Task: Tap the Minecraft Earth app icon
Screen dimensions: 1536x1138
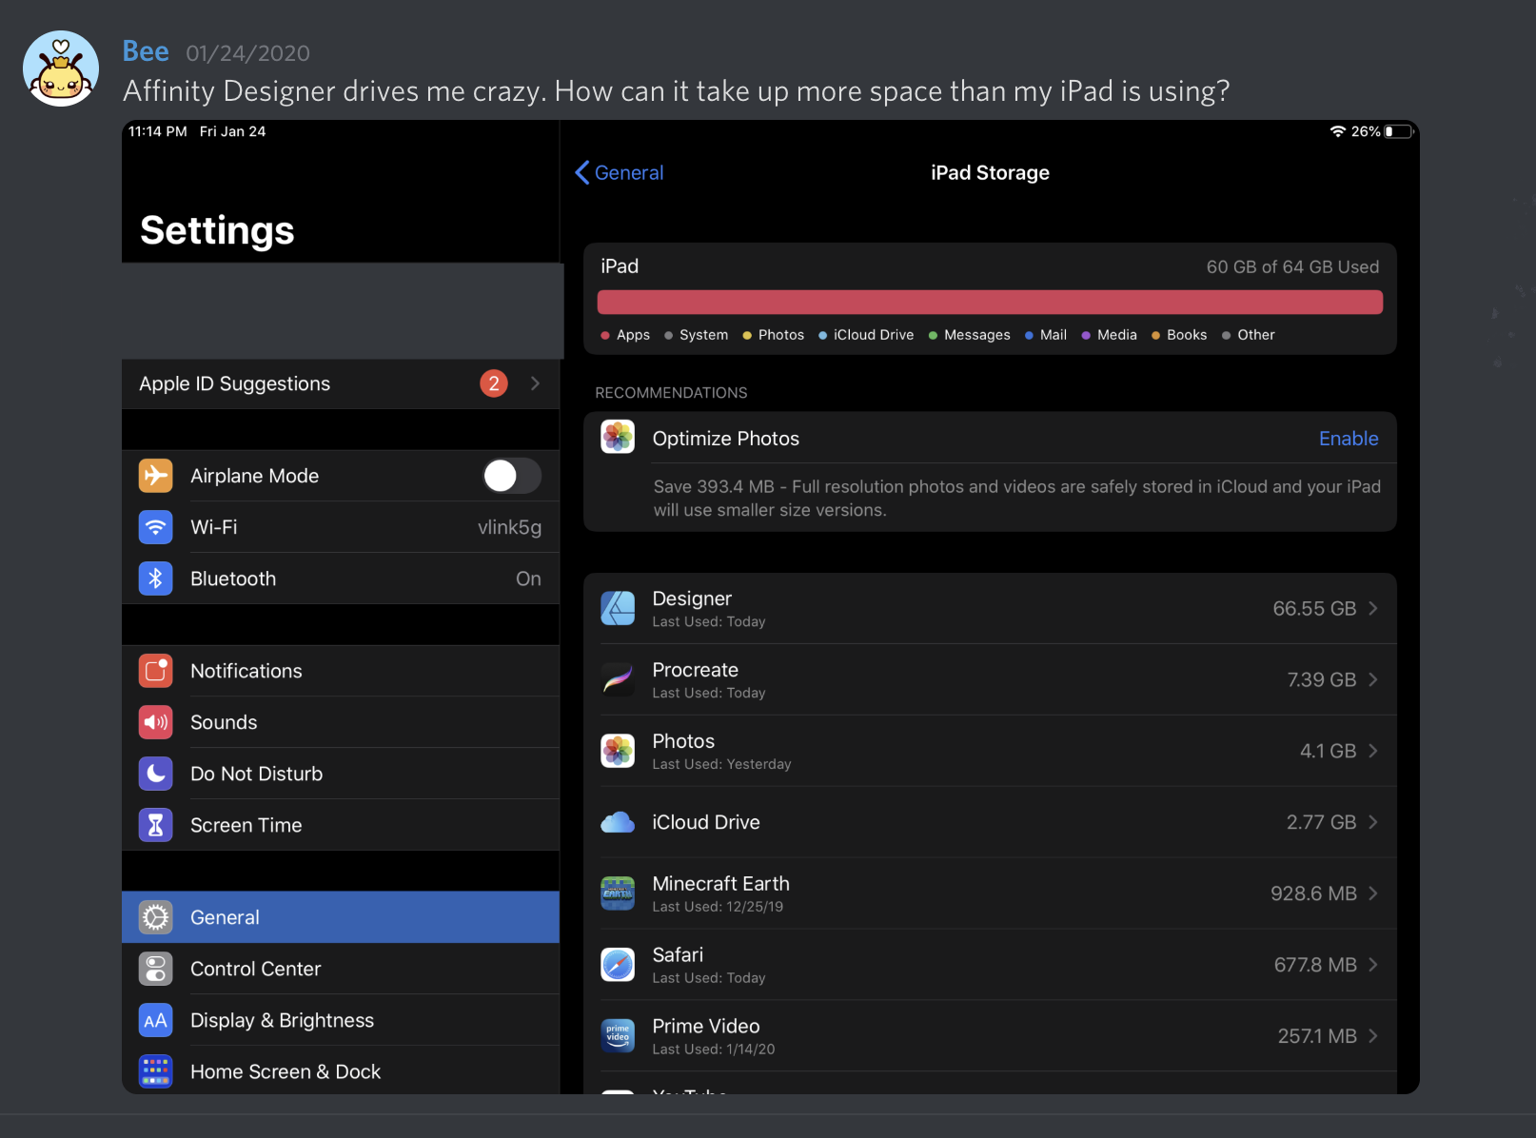Action: 618,893
